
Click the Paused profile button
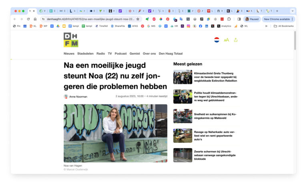[252, 19]
